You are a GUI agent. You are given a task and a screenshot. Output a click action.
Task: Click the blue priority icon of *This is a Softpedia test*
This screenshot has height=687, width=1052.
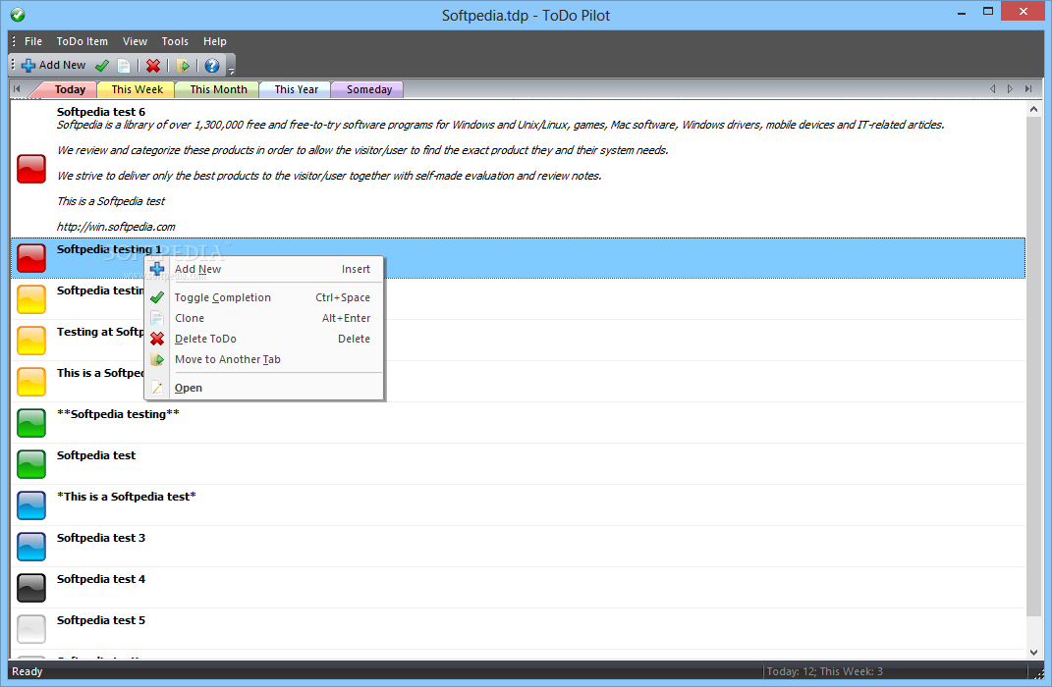click(x=30, y=505)
